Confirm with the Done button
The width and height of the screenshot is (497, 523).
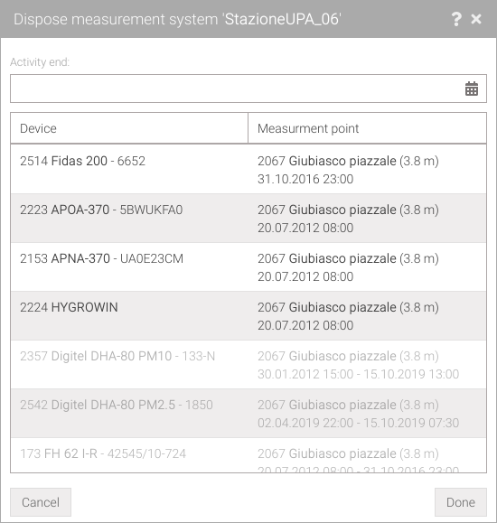pyautogui.click(x=461, y=502)
